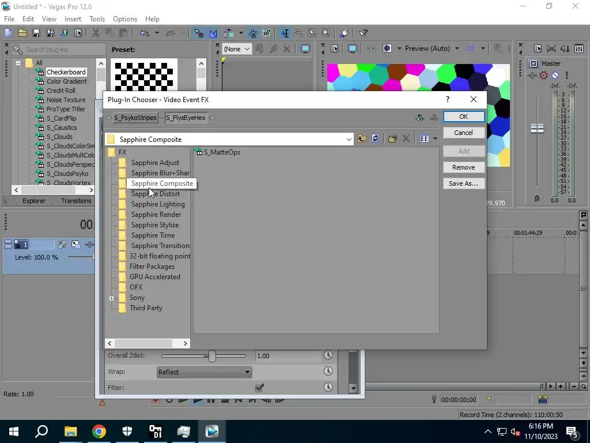This screenshot has width=590, height=443.
Task: Toggle Enable Snapping toolbar icon
Action: pos(199,33)
